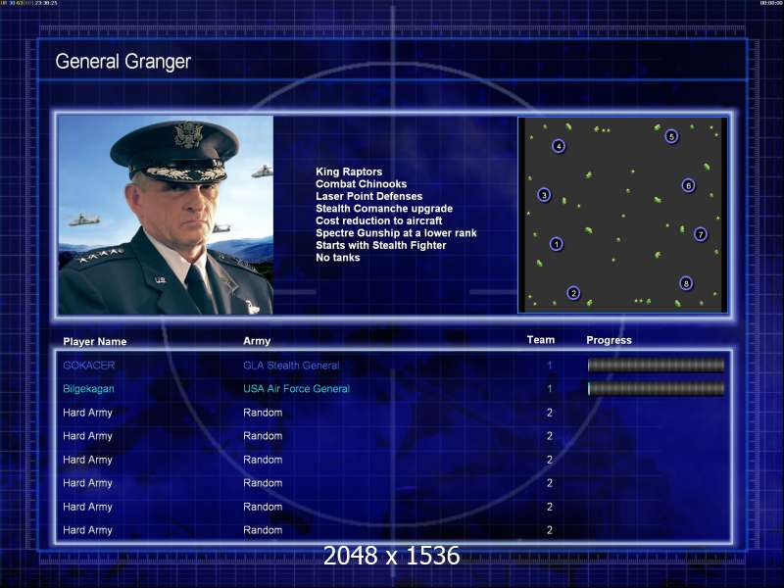This screenshot has width=784, height=588.
Task: Click the Laser Point Defenses line
Action: click(x=369, y=197)
